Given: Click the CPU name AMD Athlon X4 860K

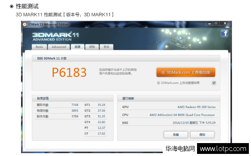Looking at the screenshot, I should click(x=182, y=115).
